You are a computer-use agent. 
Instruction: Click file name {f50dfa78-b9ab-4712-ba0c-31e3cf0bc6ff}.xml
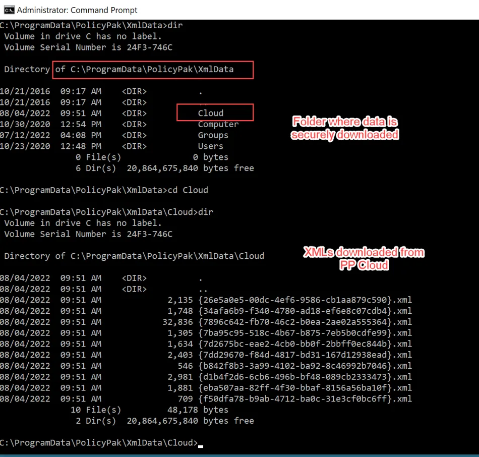point(305,399)
